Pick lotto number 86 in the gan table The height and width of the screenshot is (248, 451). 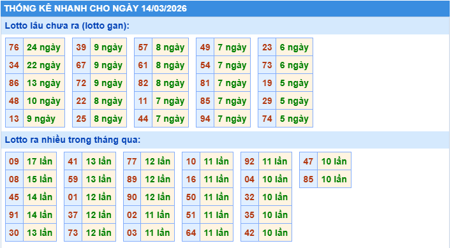[14, 83]
